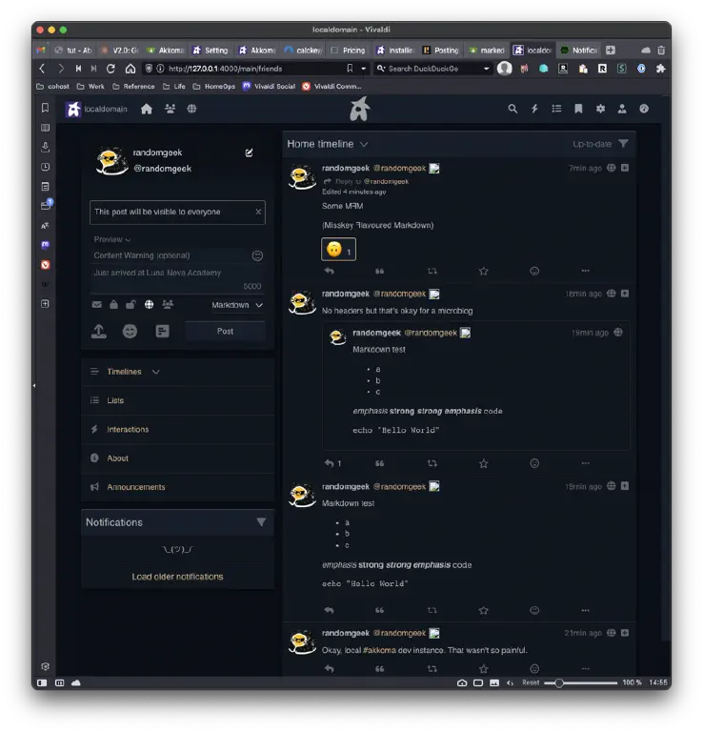
Task: Click Reset zoom in status bar
Action: click(531, 682)
